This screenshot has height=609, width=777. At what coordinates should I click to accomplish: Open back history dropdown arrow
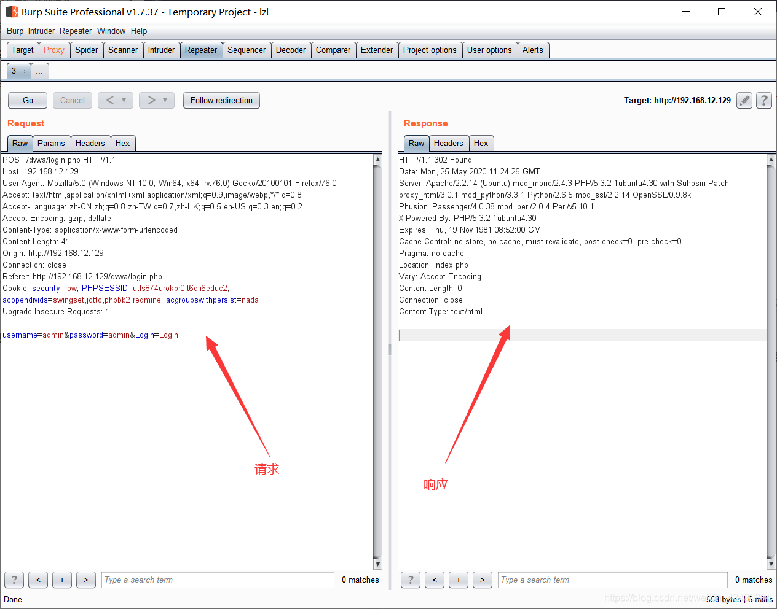coord(124,100)
